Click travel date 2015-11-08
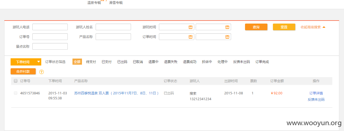 234,93
